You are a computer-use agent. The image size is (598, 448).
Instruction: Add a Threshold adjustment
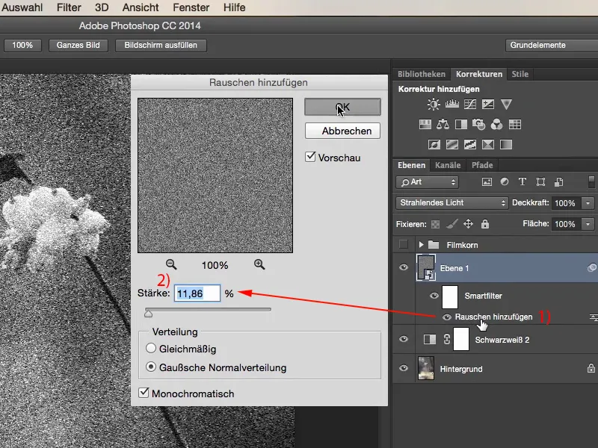(x=470, y=144)
